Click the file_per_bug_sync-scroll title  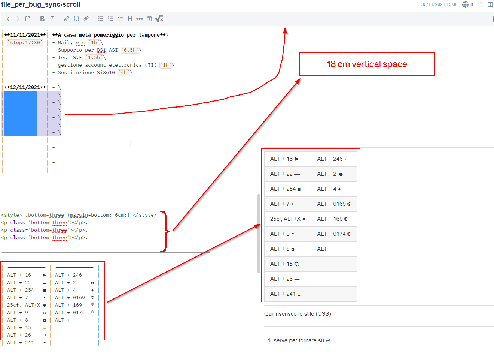pos(41,5)
